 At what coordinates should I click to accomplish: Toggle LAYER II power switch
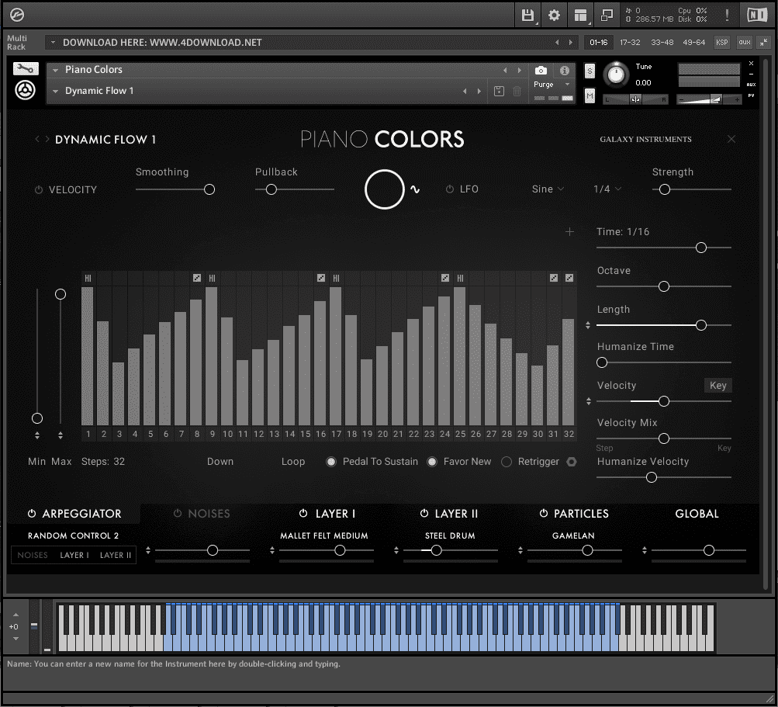coord(424,513)
